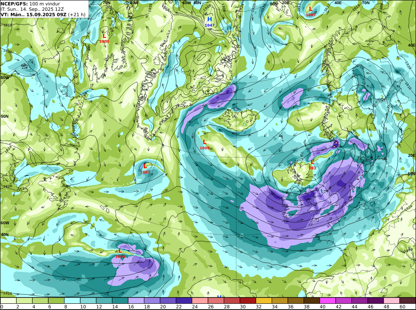This screenshot has width=416, height=310.
Task: Click the 'IT: Sun.. 14. Sep.. 2025 12Z' line
Action: point(32,9)
